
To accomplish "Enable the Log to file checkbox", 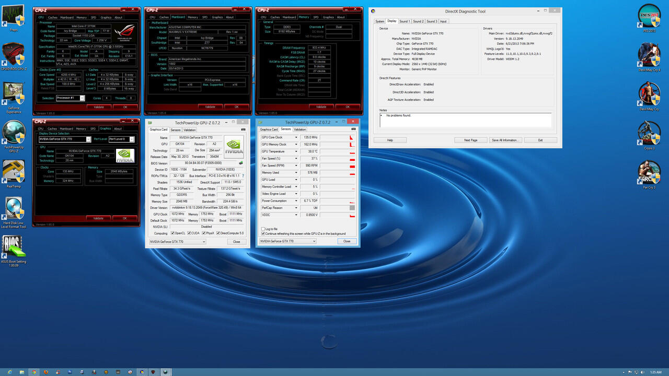I will click(x=262, y=229).
